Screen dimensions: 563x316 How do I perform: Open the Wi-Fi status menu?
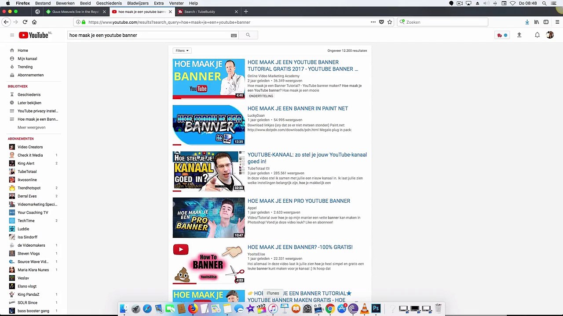click(x=513, y=3)
